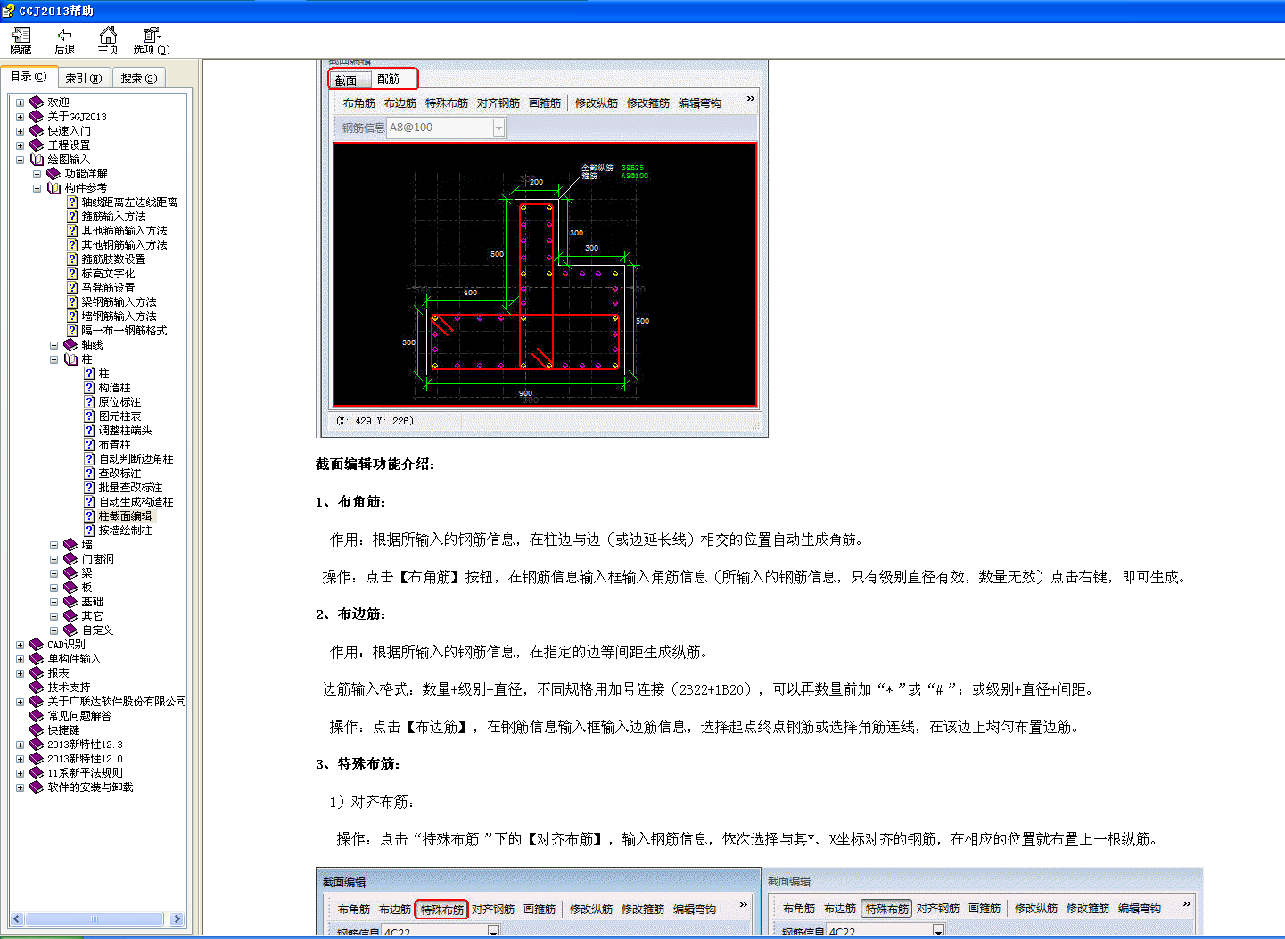Image resolution: width=1285 pixels, height=939 pixels.
Task: Expand the 关于GGJ2013 node
Action: (20, 117)
